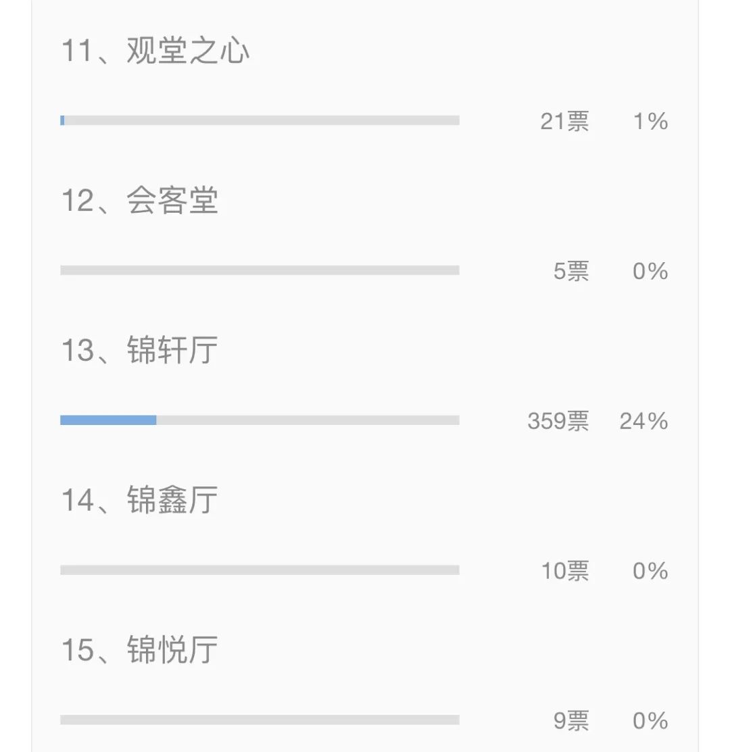Click the 锦鑫厅 vote progress bar

[260, 570]
